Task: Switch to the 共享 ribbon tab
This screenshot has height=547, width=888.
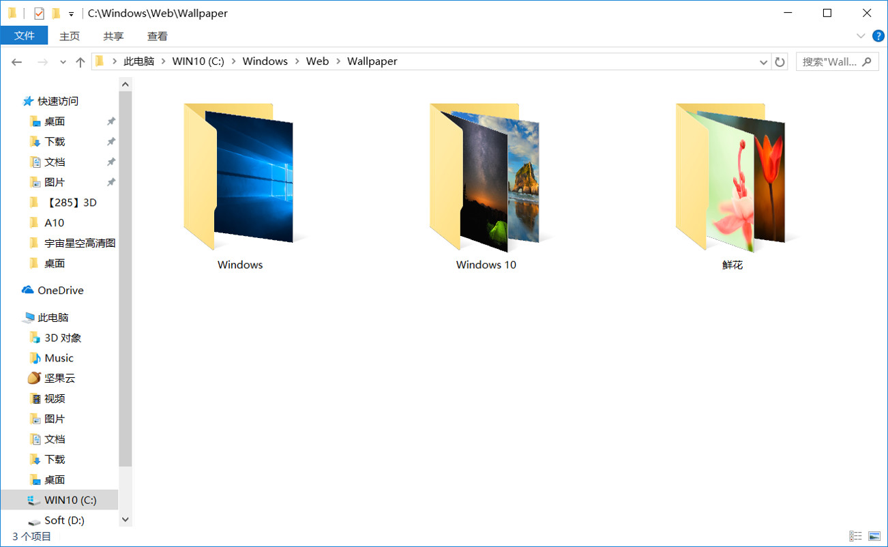Action: (113, 36)
